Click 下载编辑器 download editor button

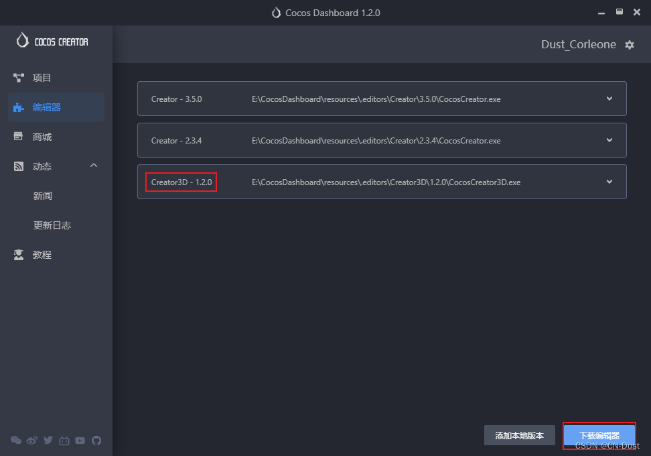click(x=599, y=435)
